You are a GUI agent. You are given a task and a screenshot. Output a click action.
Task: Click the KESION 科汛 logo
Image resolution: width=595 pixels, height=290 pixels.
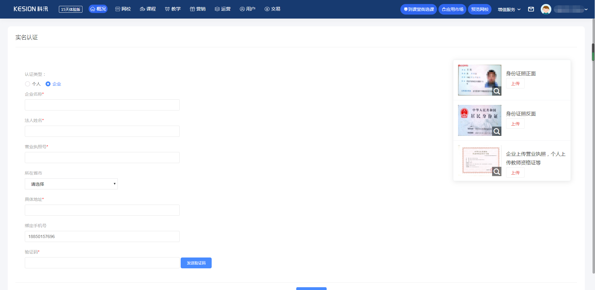coord(31,9)
